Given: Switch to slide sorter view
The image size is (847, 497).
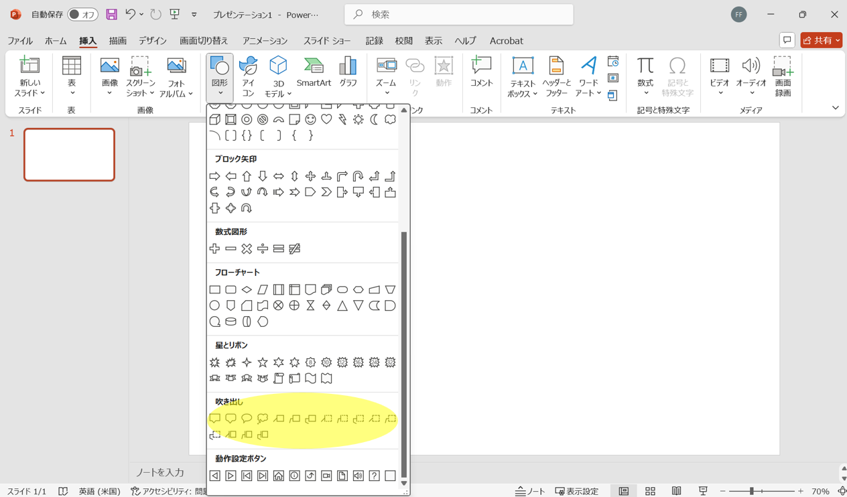Looking at the screenshot, I should [650, 491].
